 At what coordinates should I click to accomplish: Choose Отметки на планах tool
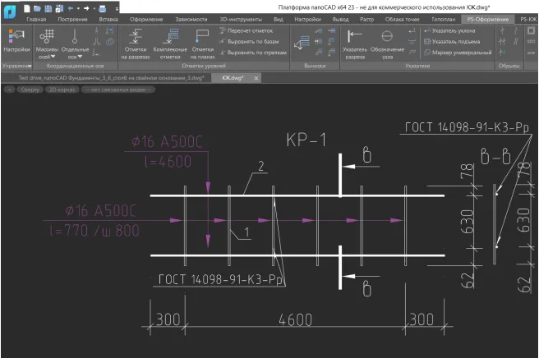pyautogui.click(x=202, y=44)
